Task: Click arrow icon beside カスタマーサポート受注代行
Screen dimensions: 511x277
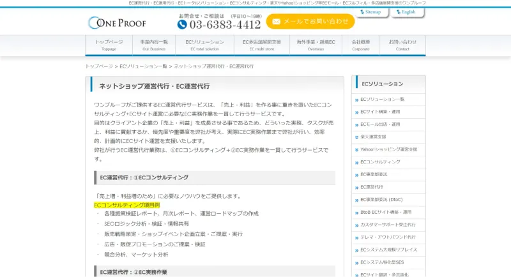Action: tap(356, 225)
